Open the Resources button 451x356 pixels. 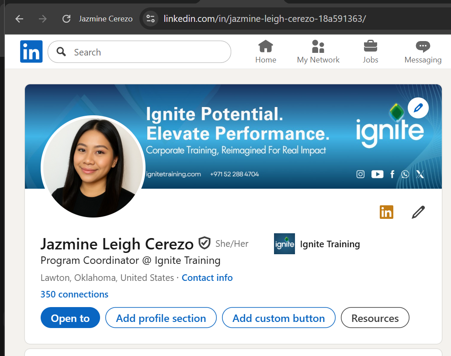[375, 318]
